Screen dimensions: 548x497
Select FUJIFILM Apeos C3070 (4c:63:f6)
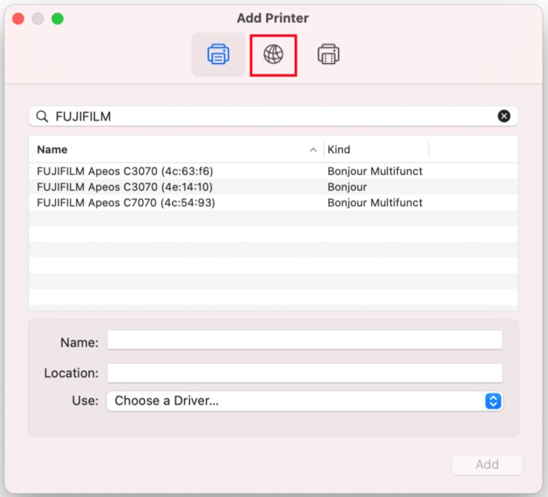273,171
